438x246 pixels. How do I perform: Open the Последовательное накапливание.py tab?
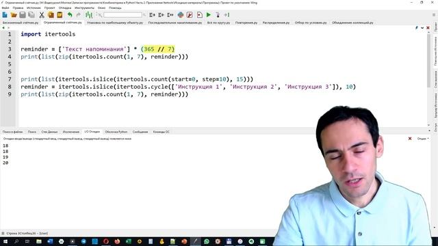175,23
